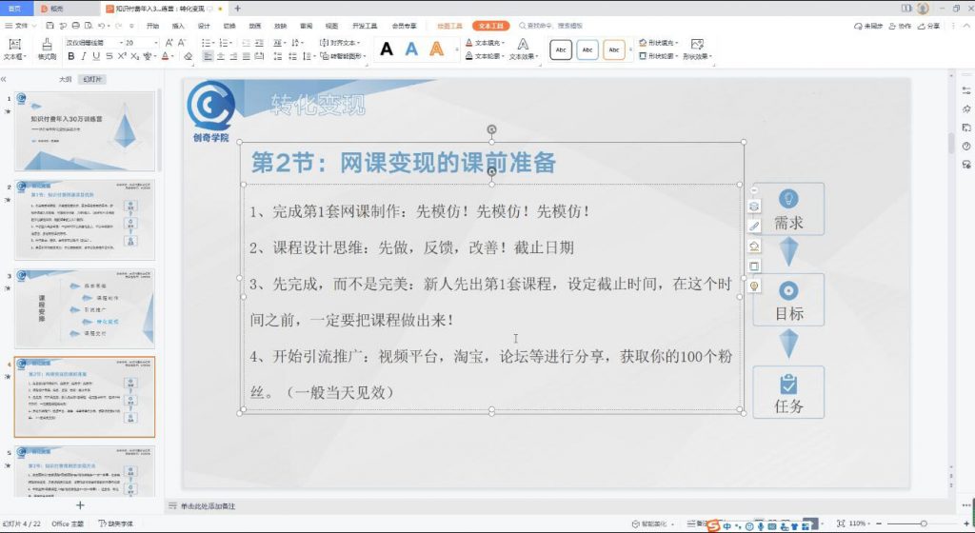This screenshot has width=975, height=533.
Task: Select slide 3 thumbnail in the panel
Action: point(85,308)
